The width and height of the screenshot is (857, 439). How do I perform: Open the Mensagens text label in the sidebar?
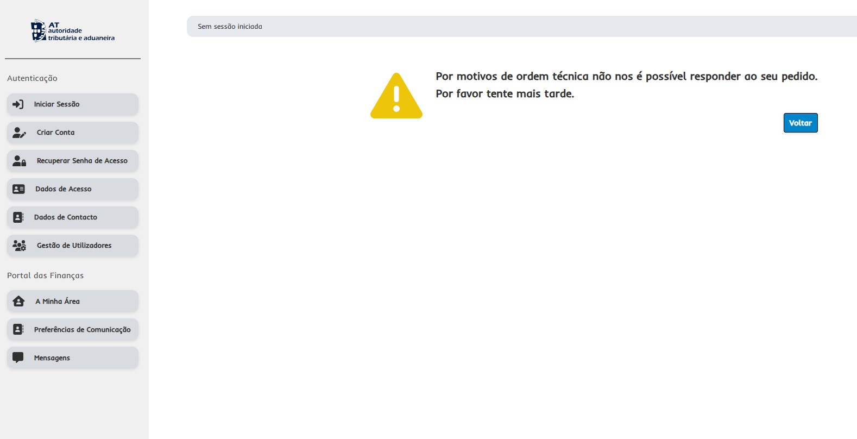52,358
